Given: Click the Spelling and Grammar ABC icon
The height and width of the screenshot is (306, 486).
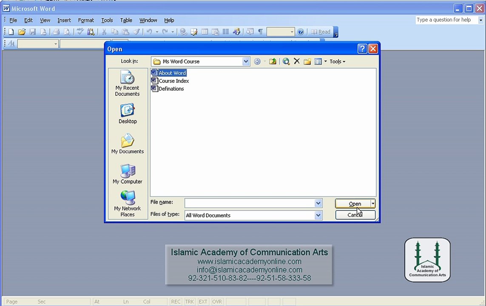Looking at the screenshot, I should (80, 31).
